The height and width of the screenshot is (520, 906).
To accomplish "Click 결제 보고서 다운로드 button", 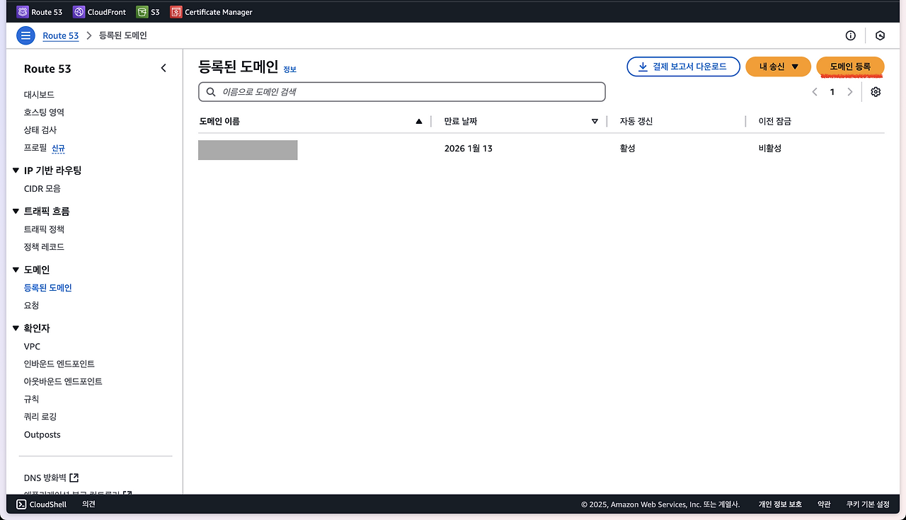I will [x=683, y=67].
